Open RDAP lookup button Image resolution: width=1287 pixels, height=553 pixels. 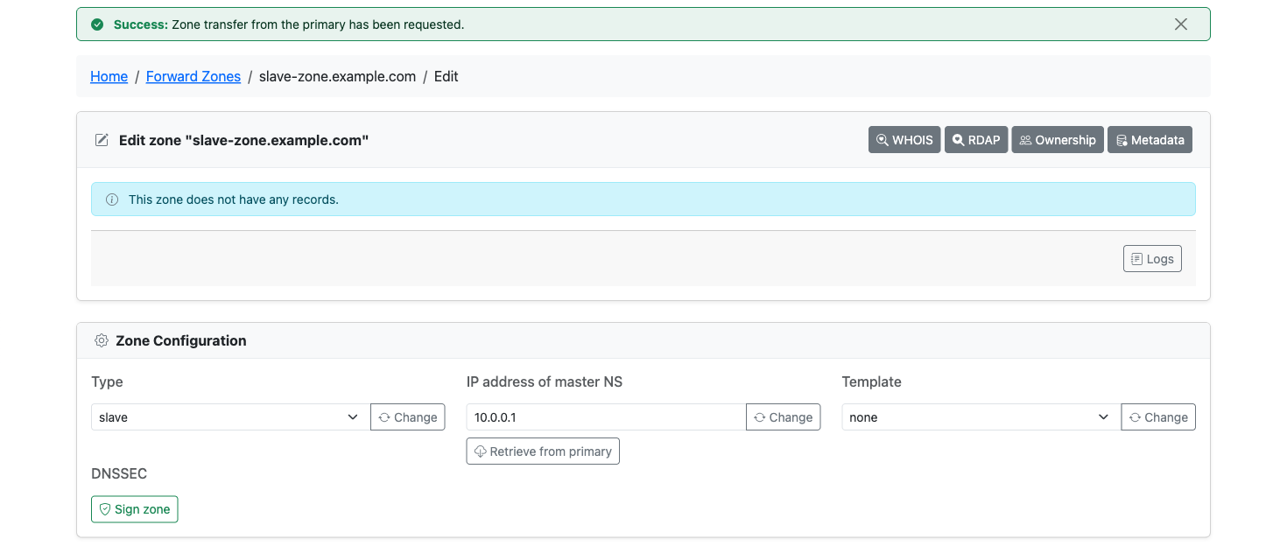pos(976,140)
